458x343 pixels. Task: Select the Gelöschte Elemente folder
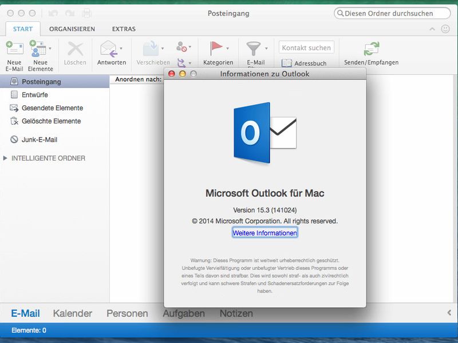(x=54, y=121)
